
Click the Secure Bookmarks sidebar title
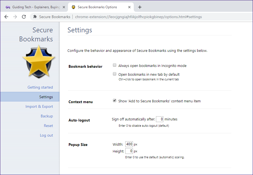36,35
